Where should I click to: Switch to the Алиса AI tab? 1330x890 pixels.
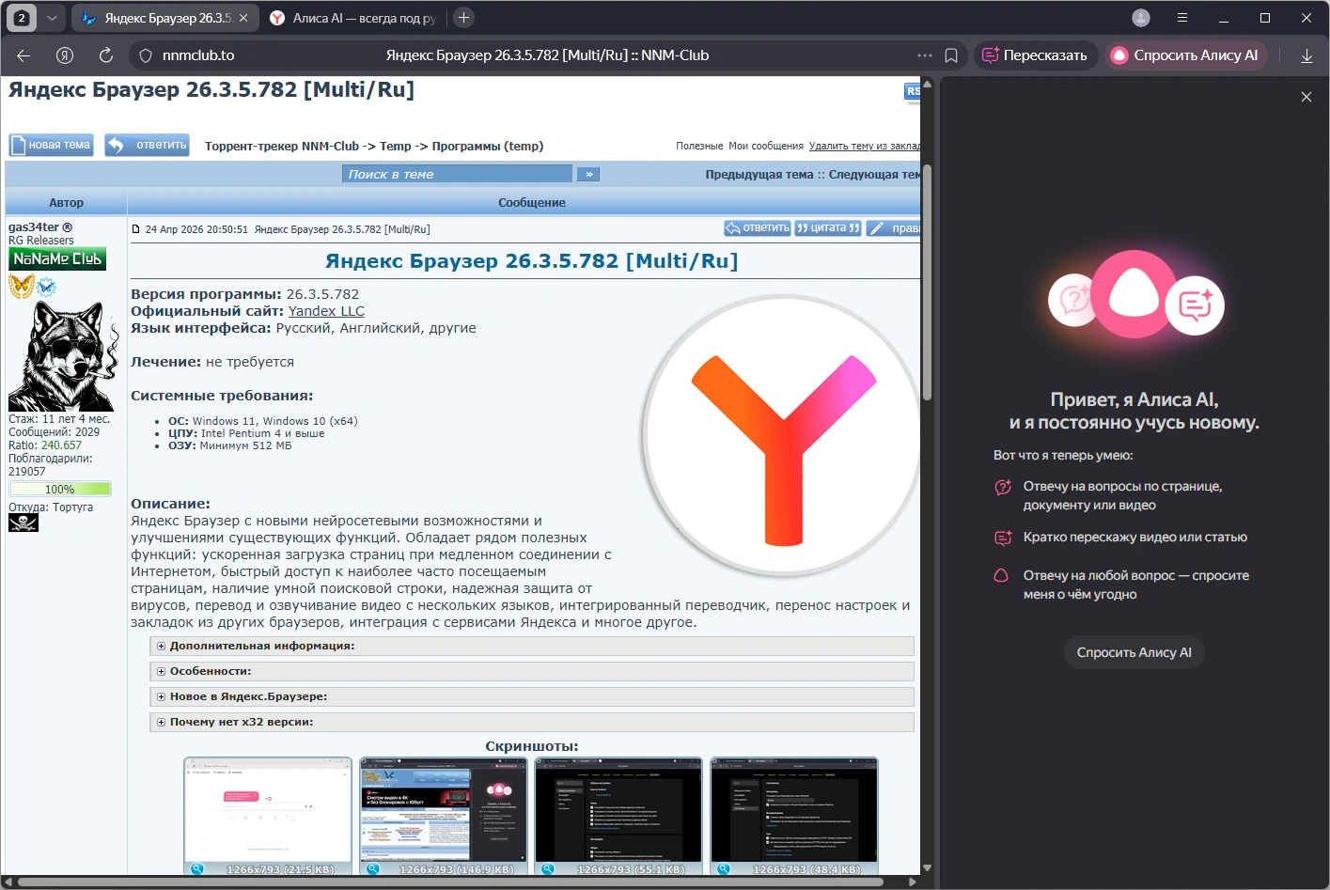pyautogui.click(x=353, y=18)
